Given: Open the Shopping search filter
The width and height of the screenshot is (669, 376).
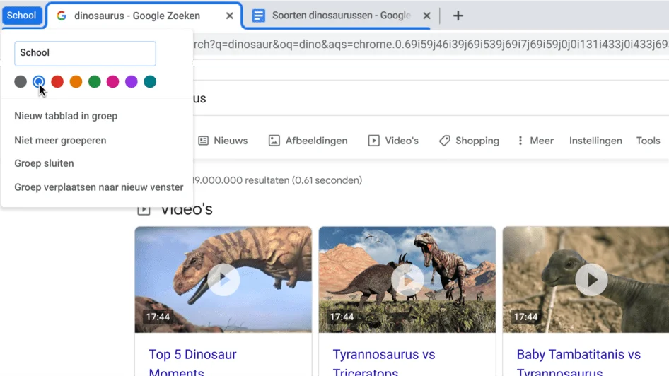Looking at the screenshot, I should [469, 141].
